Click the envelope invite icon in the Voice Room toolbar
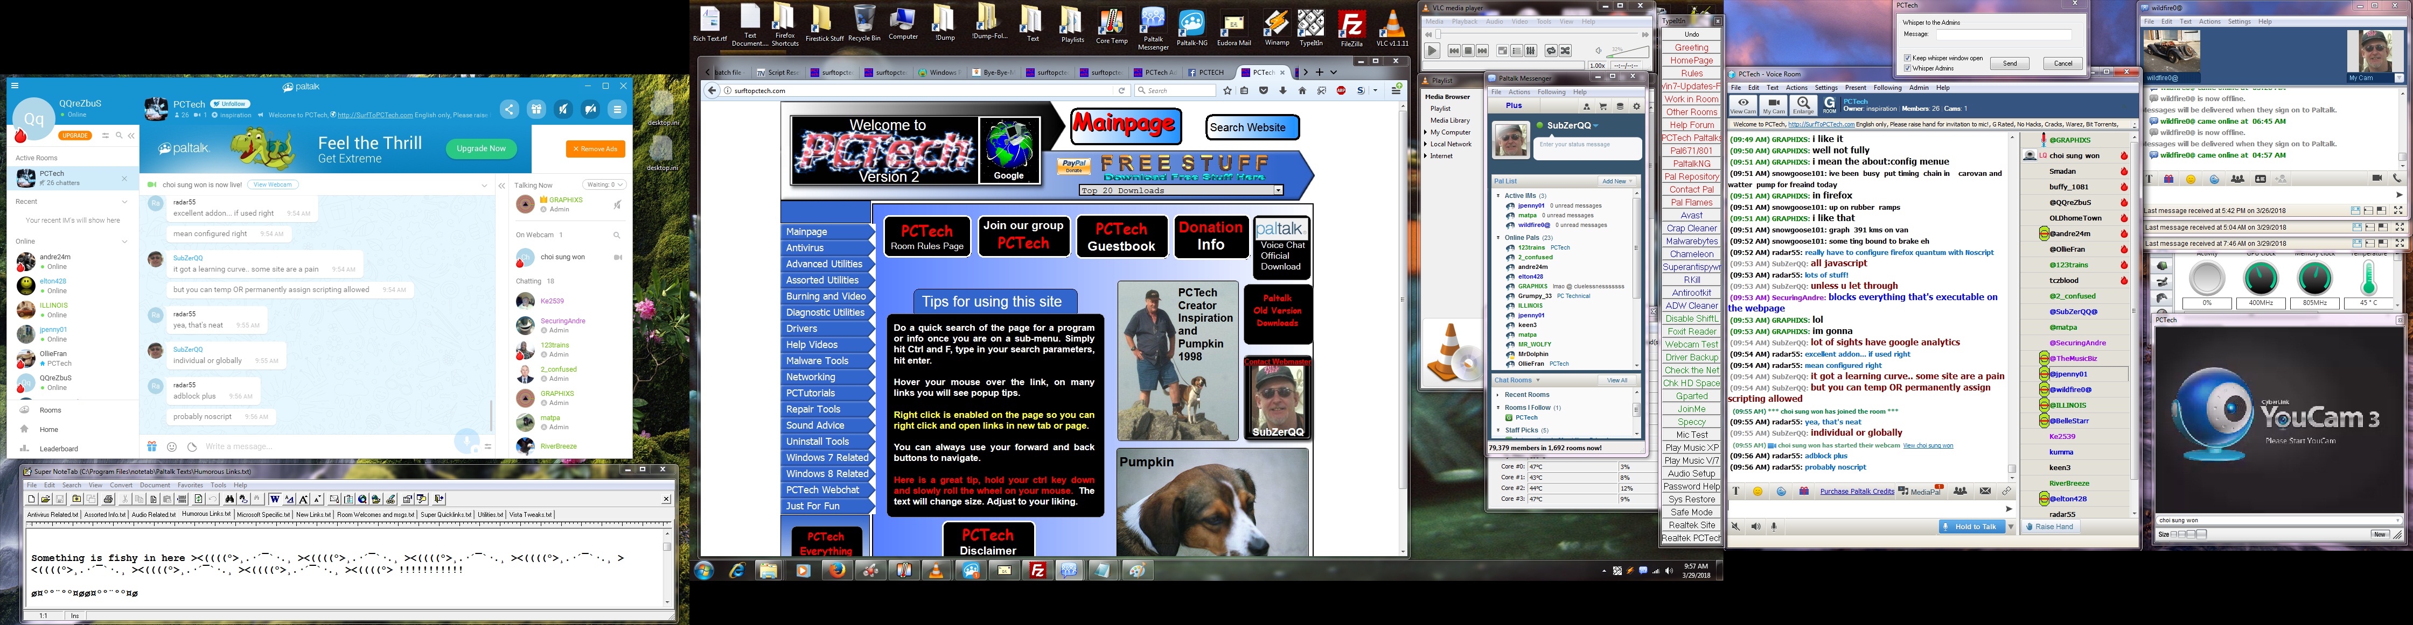The image size is (2413, 625). tap(1985, 491)
